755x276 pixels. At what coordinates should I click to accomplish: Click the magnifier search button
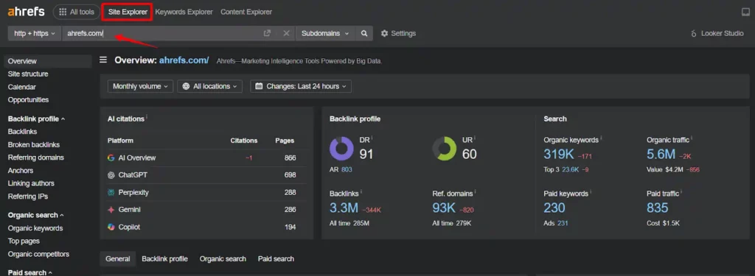364,33
